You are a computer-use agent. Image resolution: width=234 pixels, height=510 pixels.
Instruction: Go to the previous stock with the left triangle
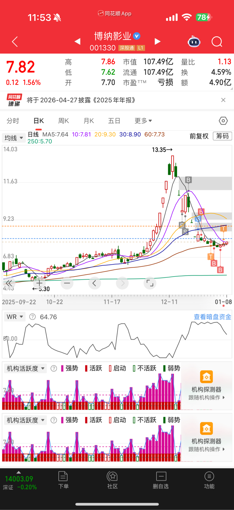[77, 41]
